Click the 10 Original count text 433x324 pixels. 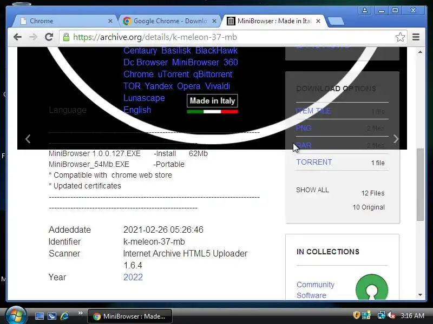coord(369,207)
